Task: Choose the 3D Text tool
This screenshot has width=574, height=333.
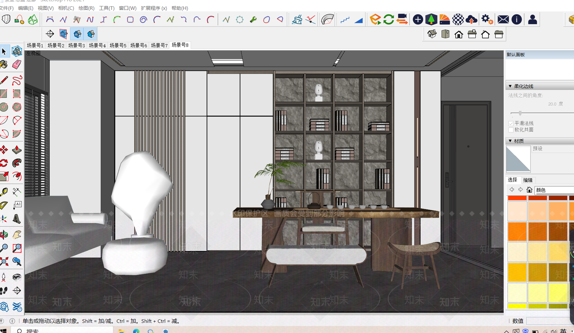Action: 17,218
